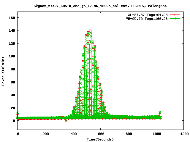Click the 400 tick label on the x-axis
The height and width of the screenshot is (142, 190).
point(73,134)
